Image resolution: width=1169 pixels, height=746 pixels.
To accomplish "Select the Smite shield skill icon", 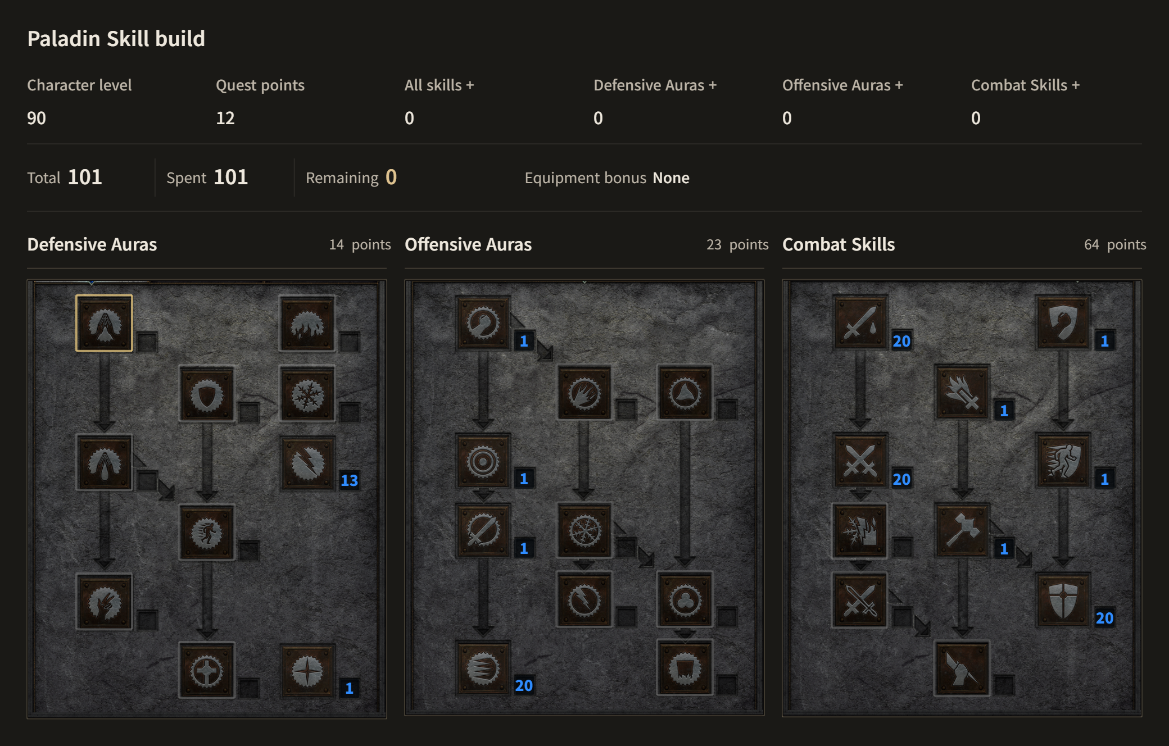I will click(1063, 323).
